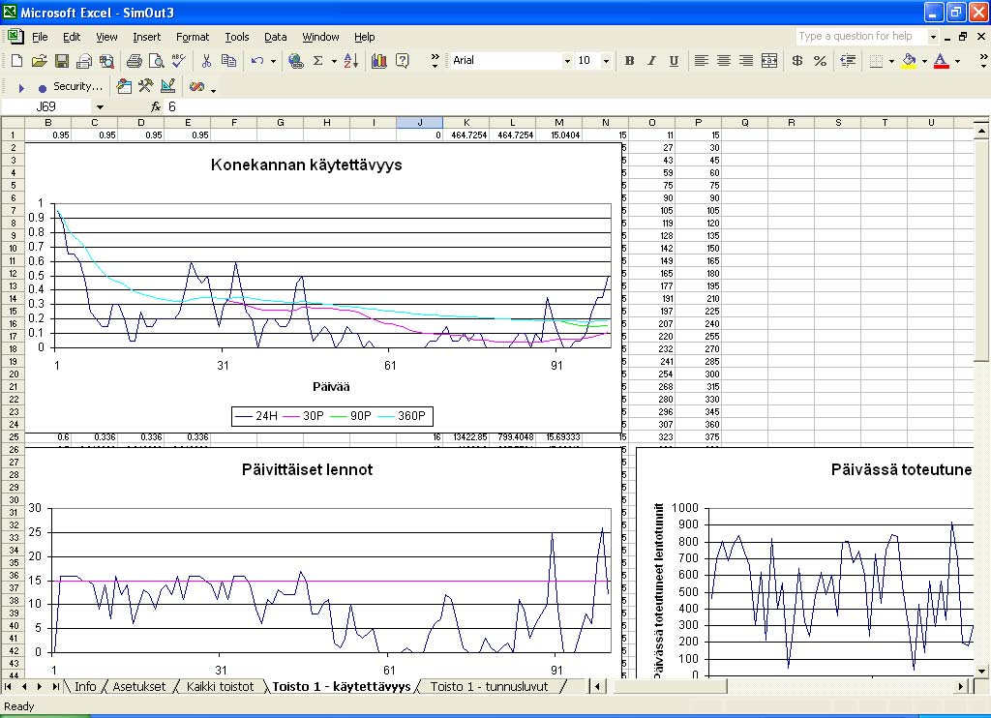This screenshot has height=718, width=991.
Task: Click the horizontal scrollbar right arrow
Action: (961, 686)
